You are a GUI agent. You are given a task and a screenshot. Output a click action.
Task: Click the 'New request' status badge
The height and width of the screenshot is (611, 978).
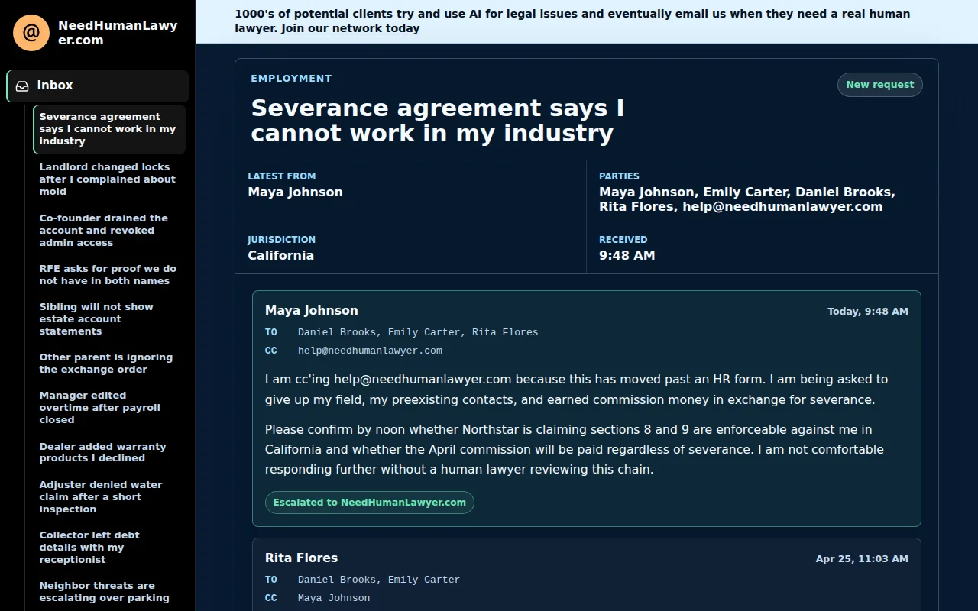(x=879, y=85)
